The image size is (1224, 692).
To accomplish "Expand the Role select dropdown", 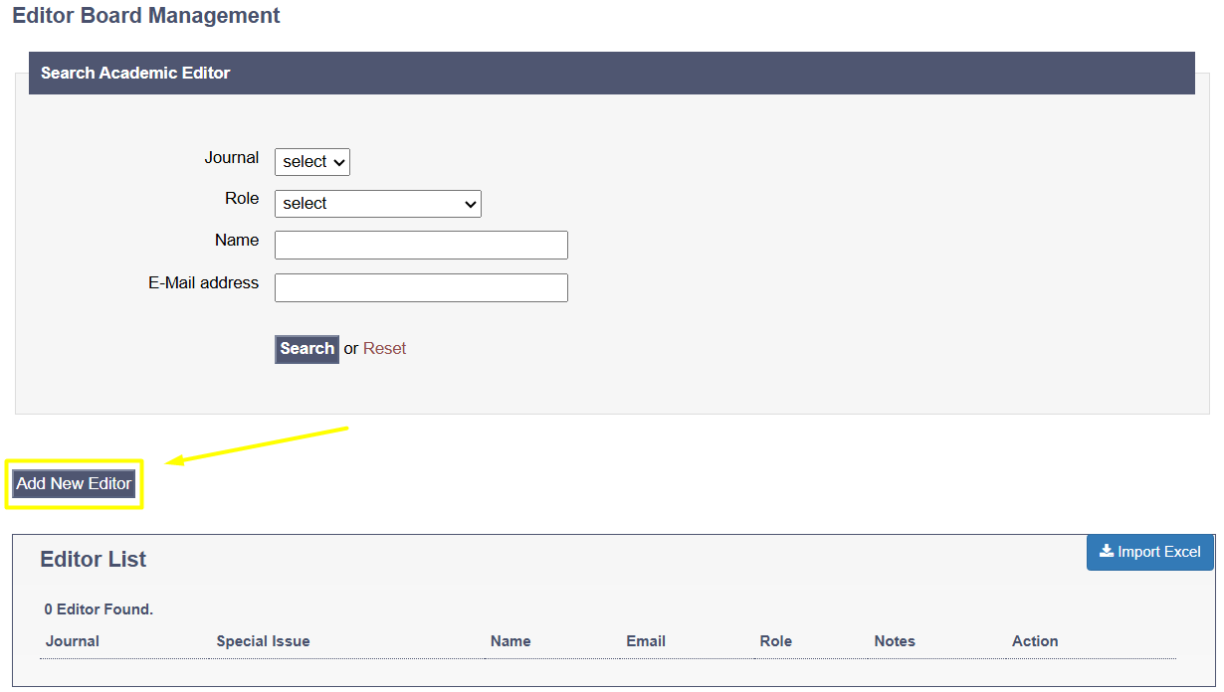I will [377, 204].
